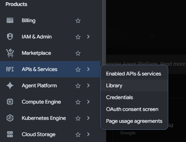Star the Marketplace product
Screen dimensions: 186x142
[78, 53]
